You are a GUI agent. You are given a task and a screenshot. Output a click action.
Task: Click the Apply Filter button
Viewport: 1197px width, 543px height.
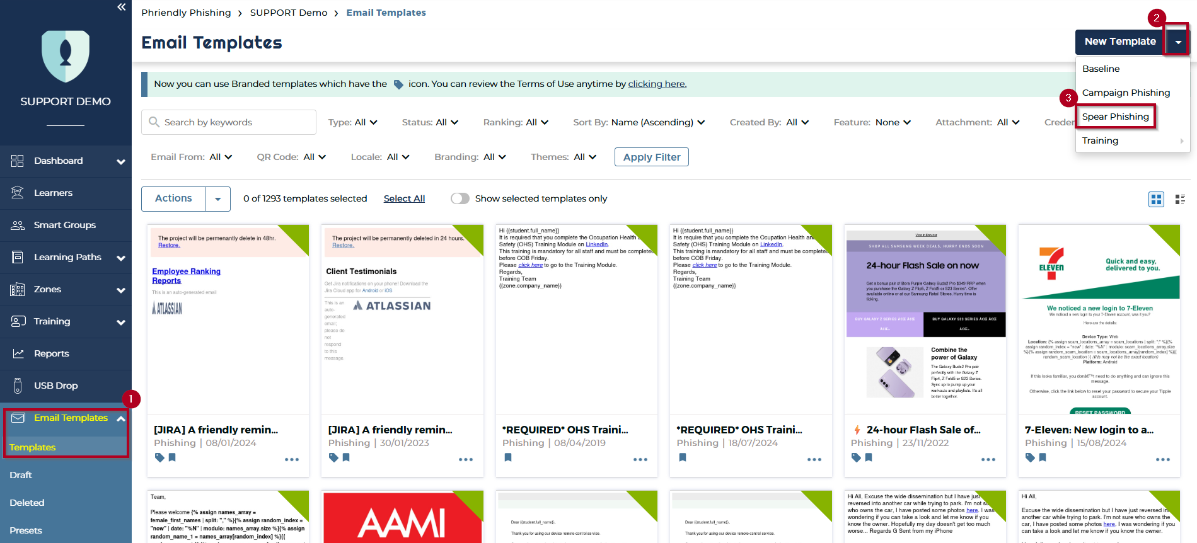[x=651, y=157]
